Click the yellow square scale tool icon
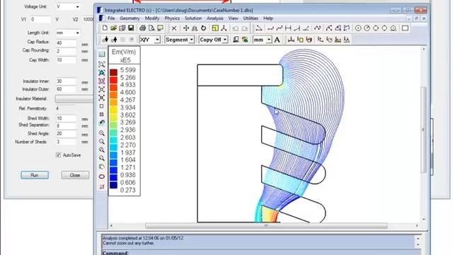453x255 pixels. (215, 28)
